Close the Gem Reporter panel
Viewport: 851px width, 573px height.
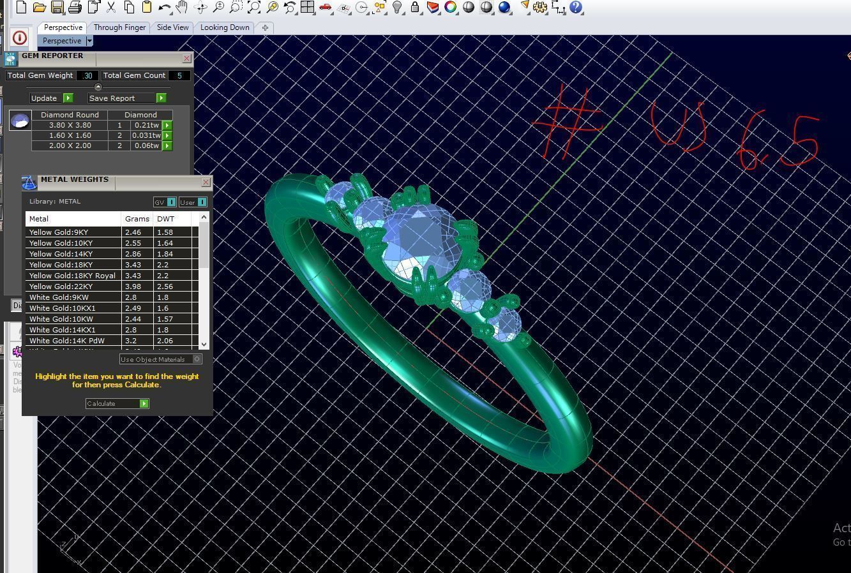click(186, 59)
